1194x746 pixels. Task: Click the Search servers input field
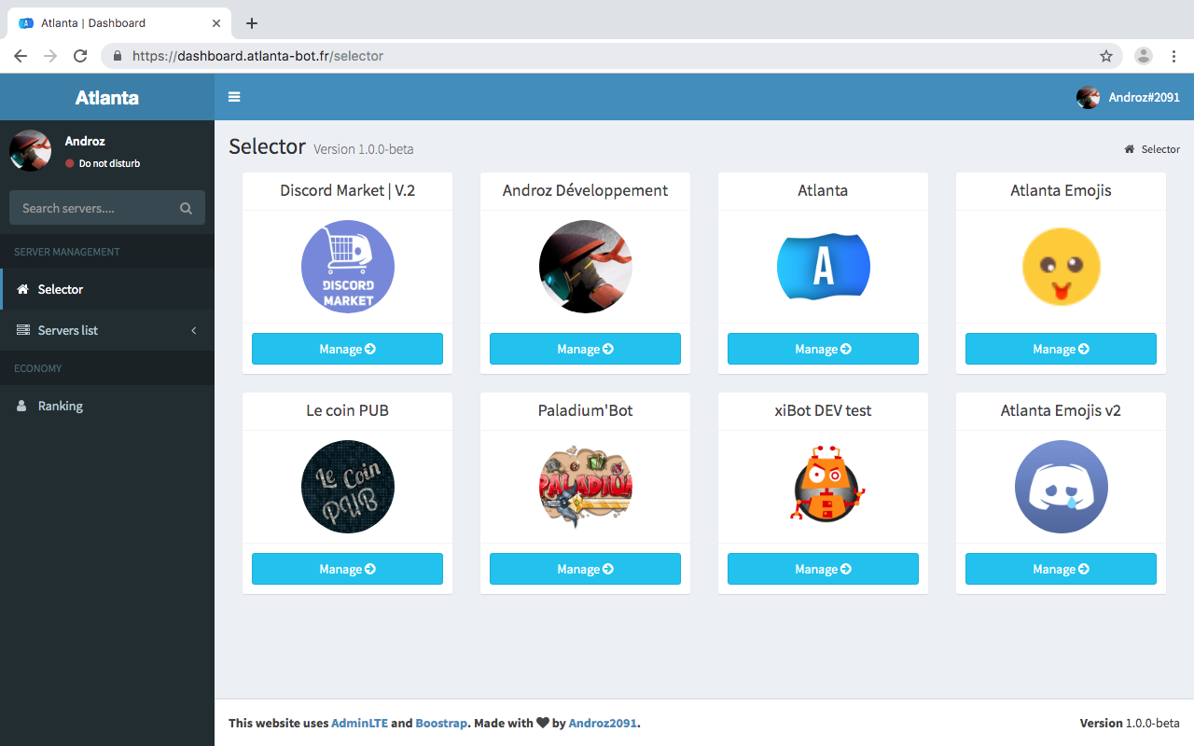[93, 208]
